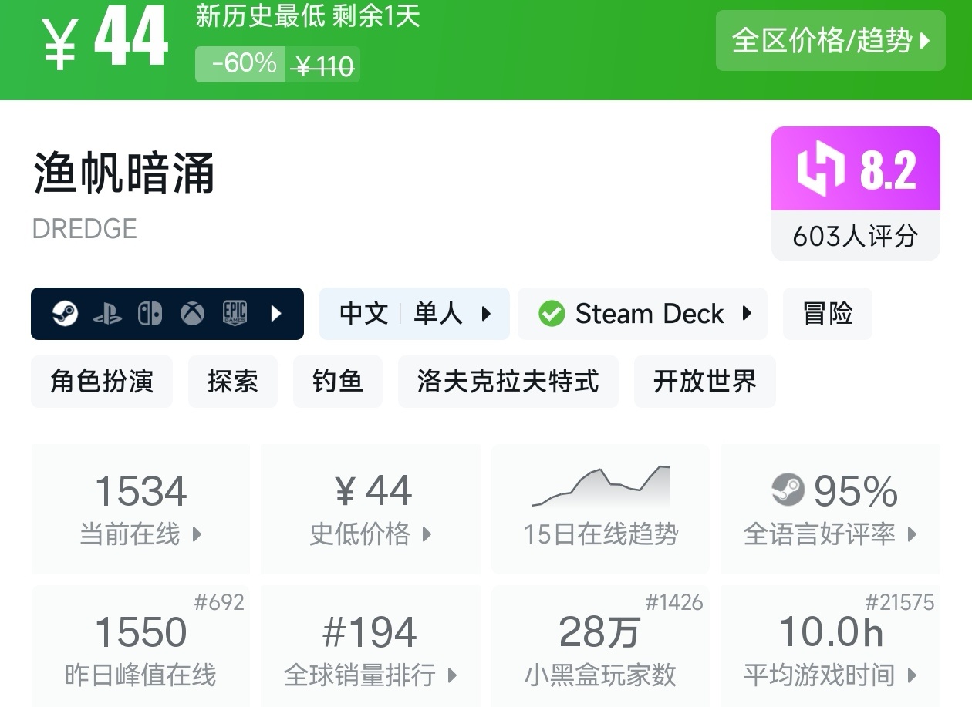
Task: Expand the platform list arrow
Action: [276, 314]
